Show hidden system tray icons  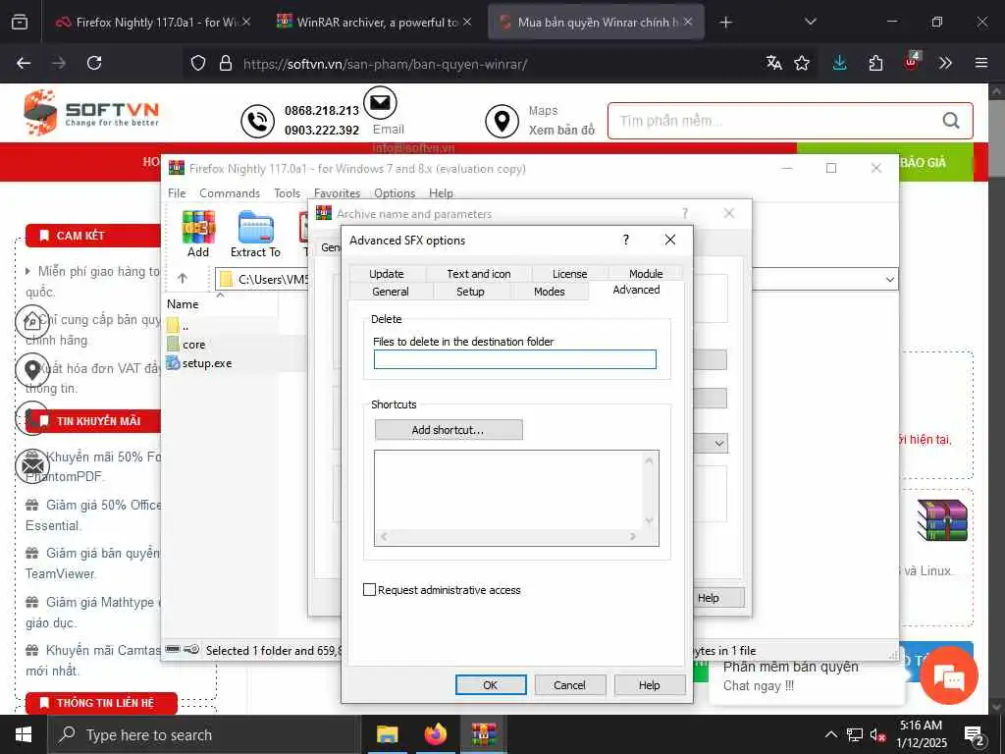point(830,734)
